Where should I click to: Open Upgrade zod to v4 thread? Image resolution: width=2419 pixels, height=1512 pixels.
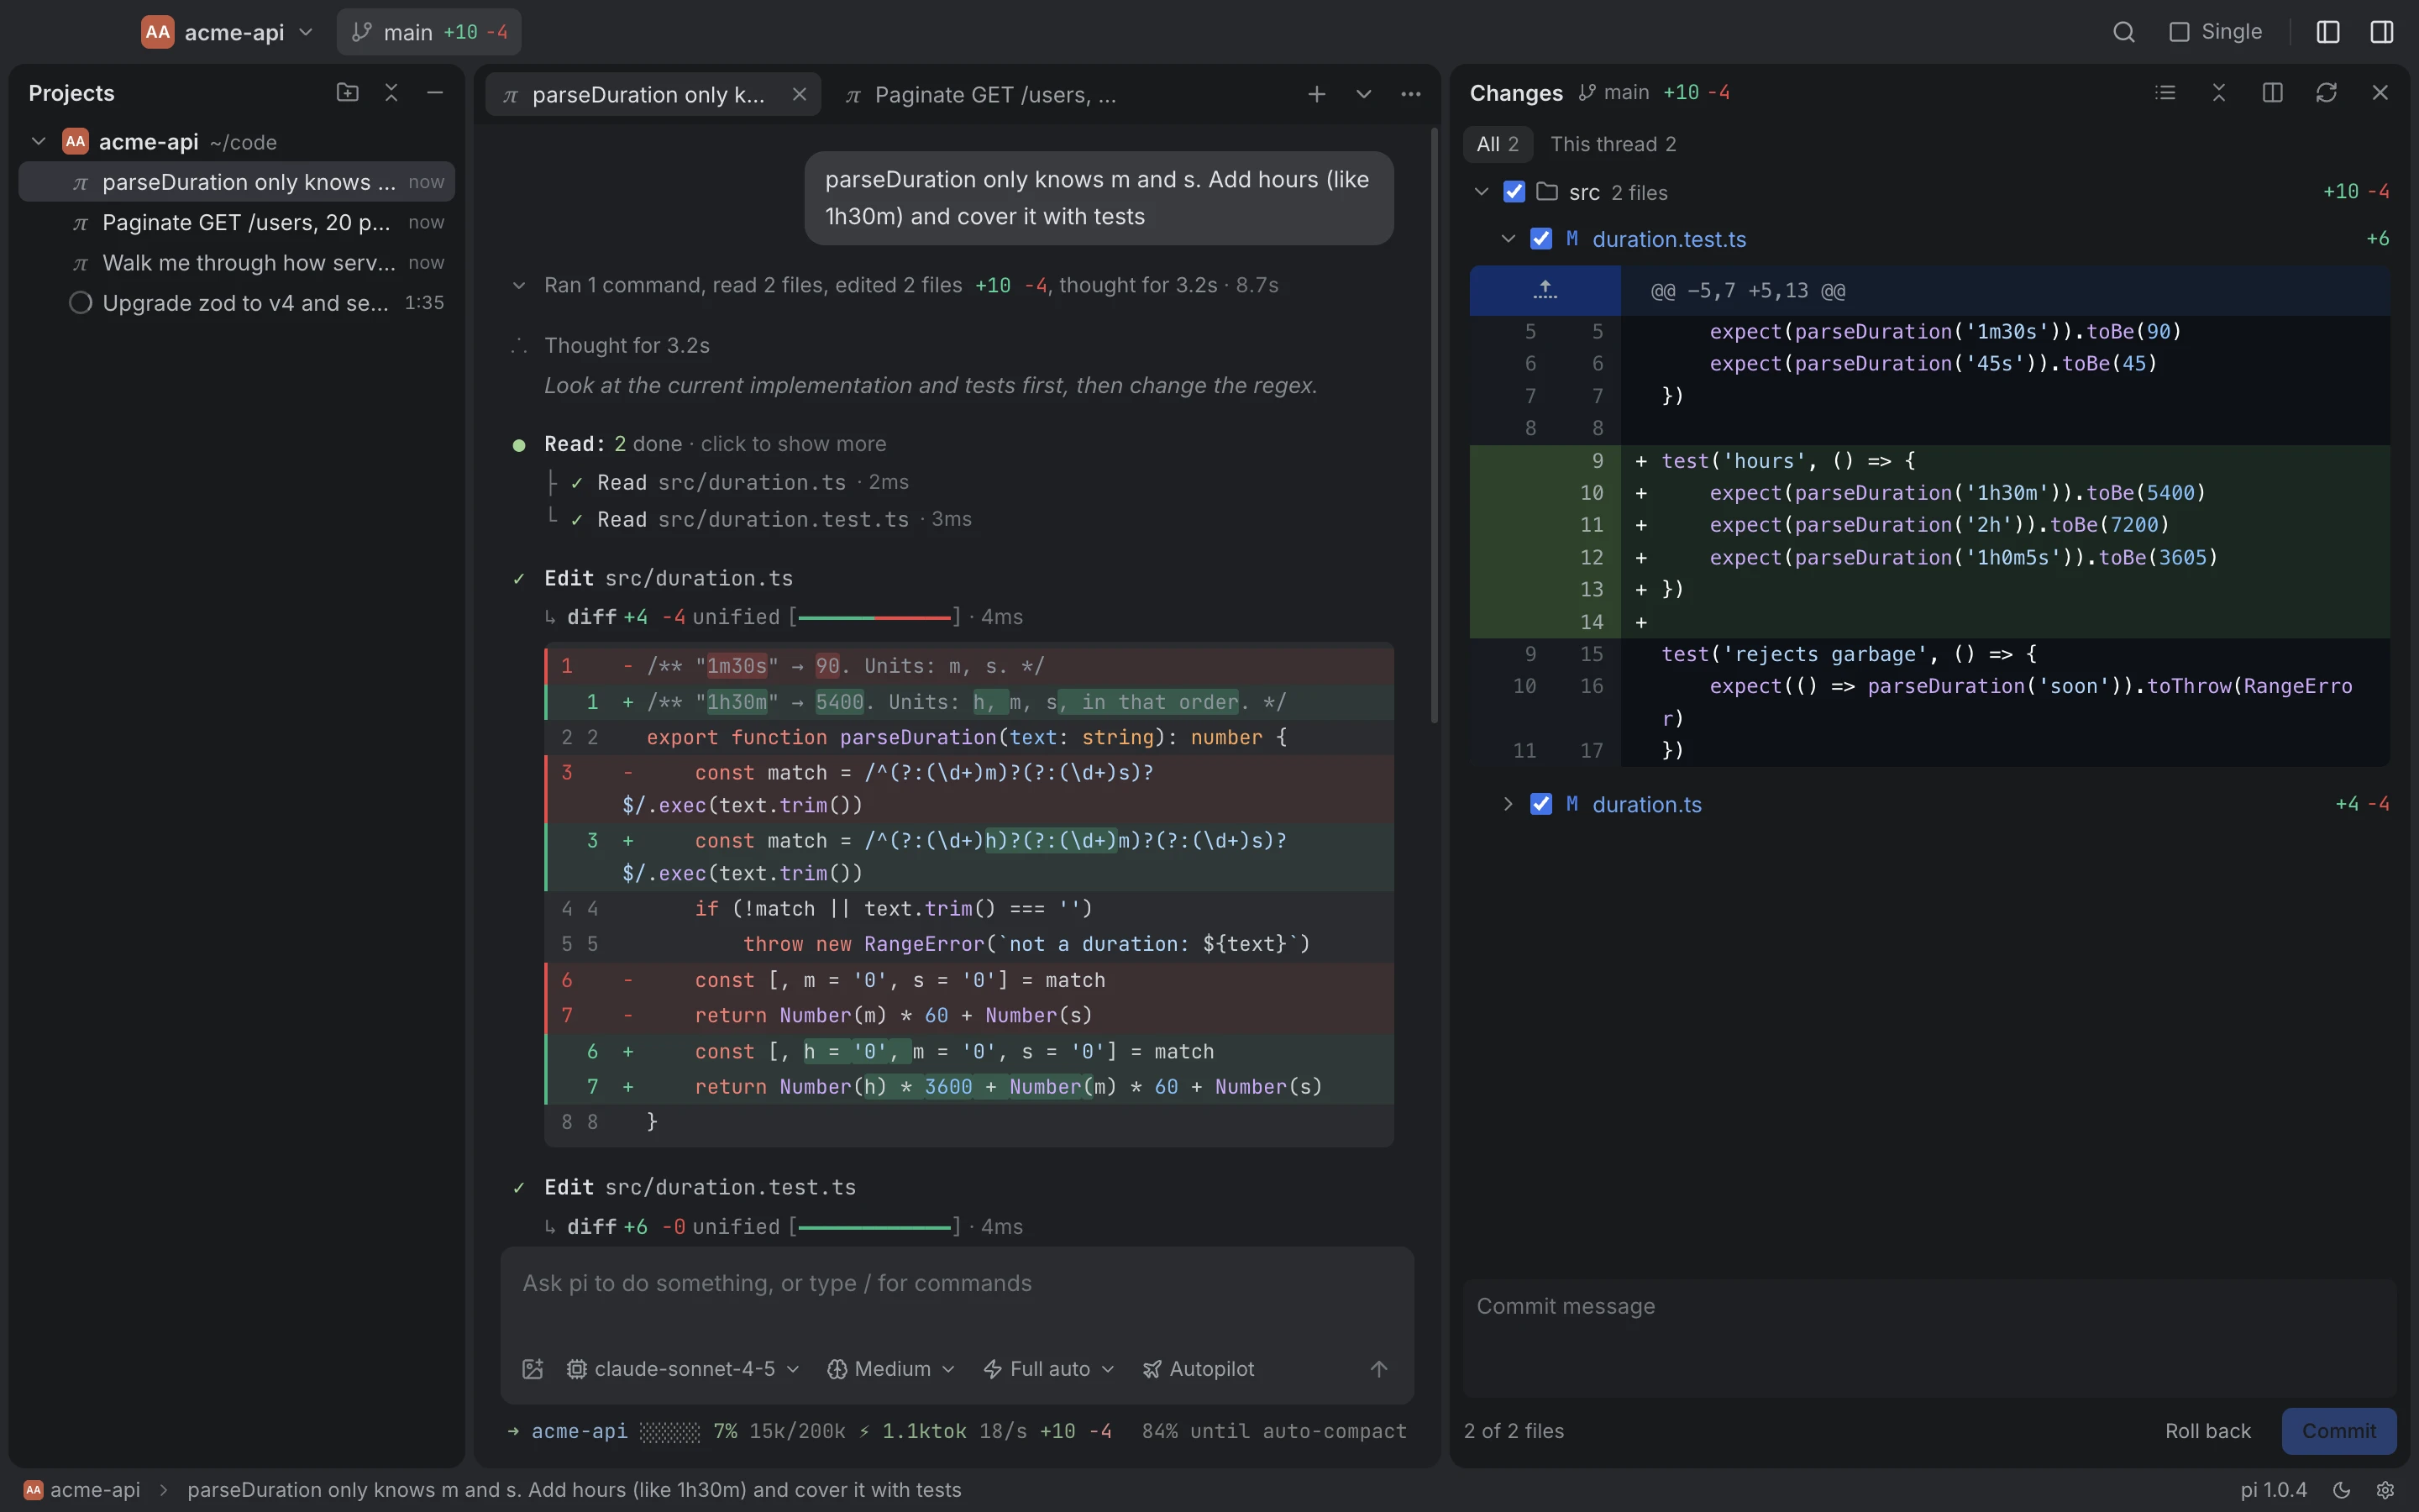(x=237, y=303)
